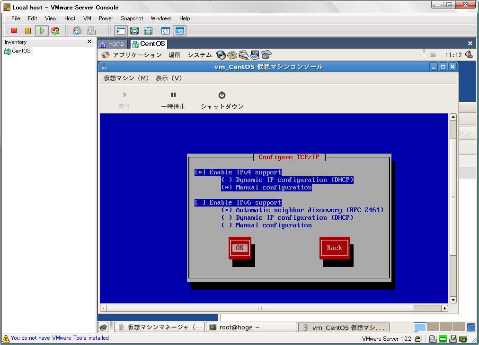Click the Reset virtual machine icon

point(55,31)
